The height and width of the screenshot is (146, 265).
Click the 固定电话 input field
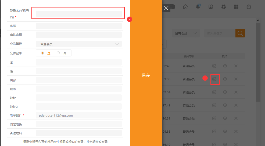pyautogui.click(x=78, y=124)
